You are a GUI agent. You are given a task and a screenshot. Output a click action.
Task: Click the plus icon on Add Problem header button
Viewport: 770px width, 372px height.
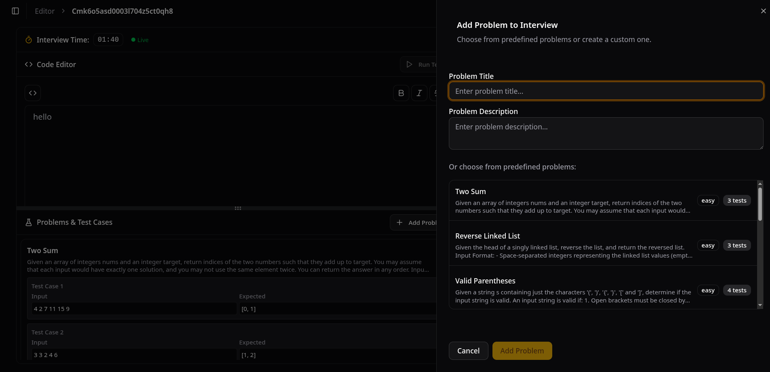tap(400, 222)
